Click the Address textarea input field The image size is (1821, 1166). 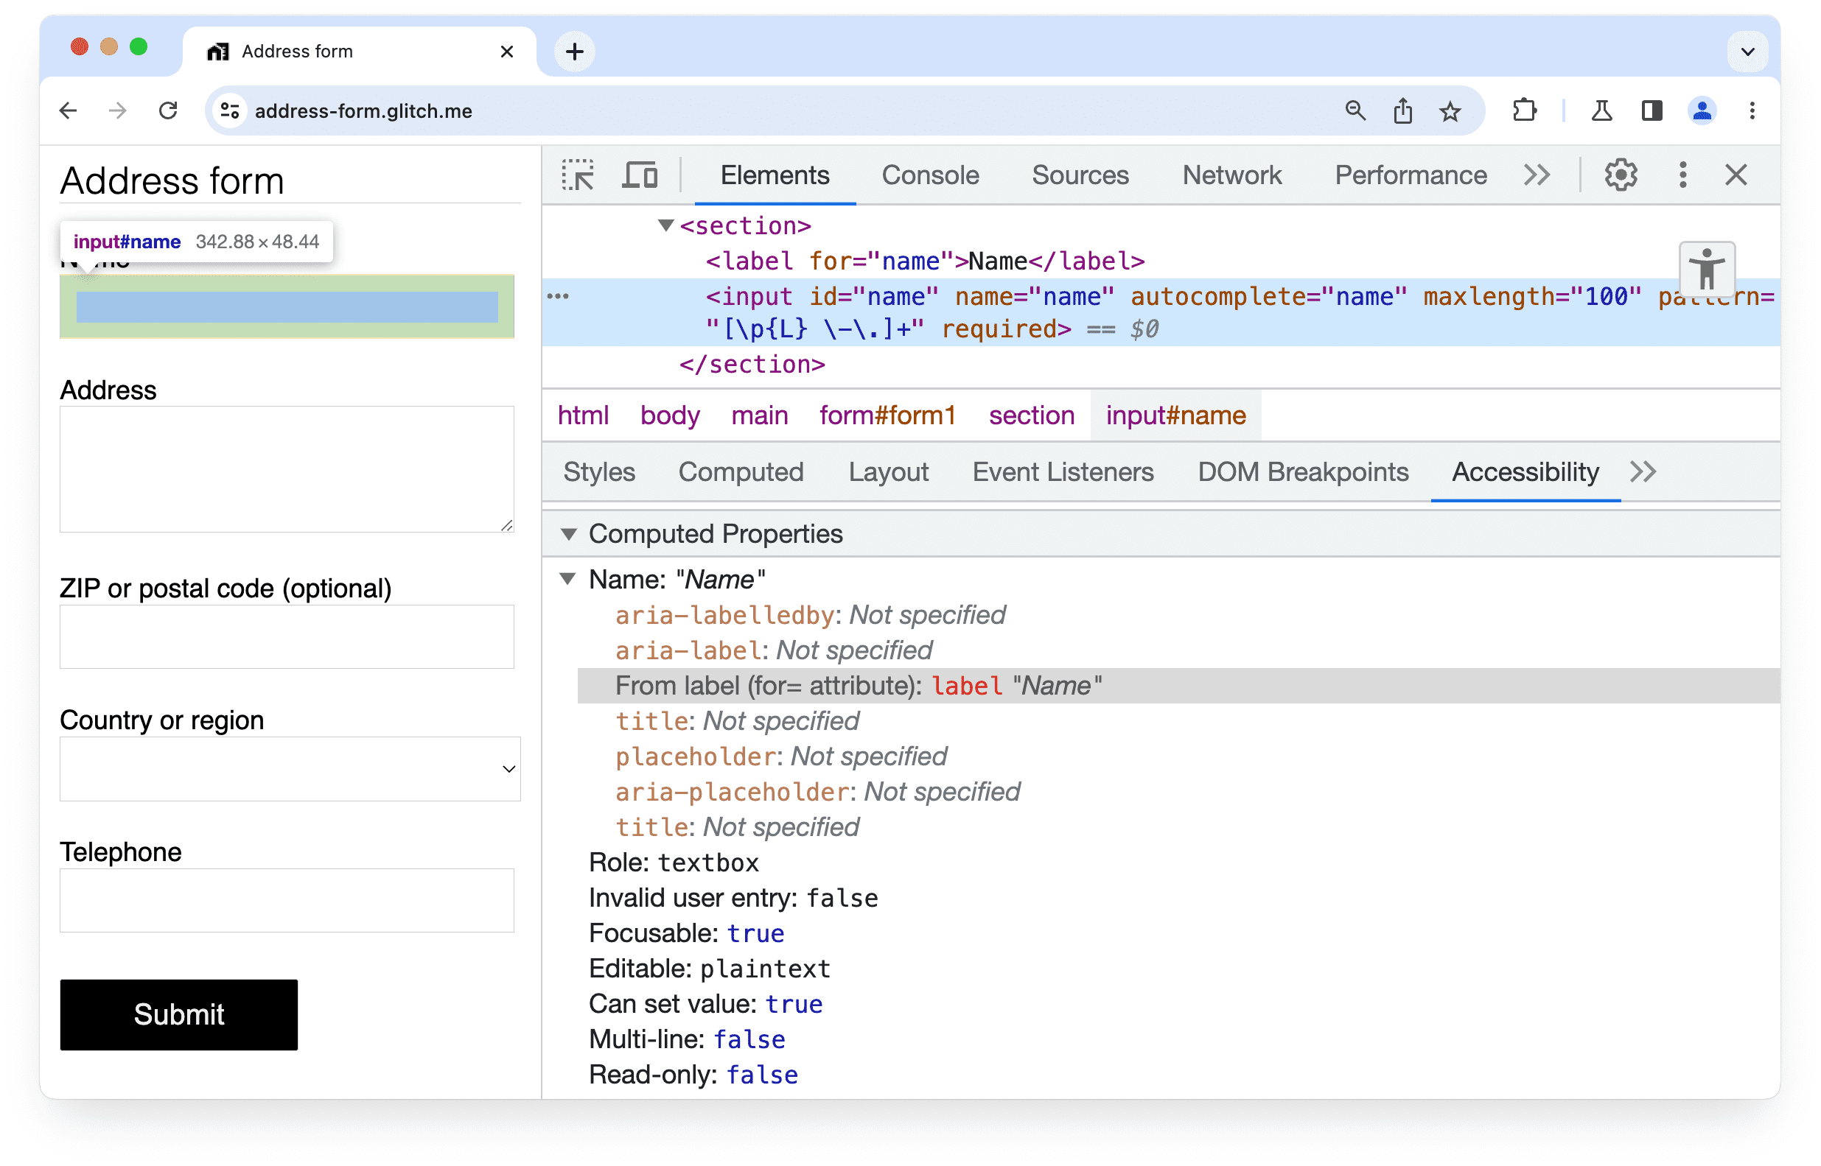point(287,470)
